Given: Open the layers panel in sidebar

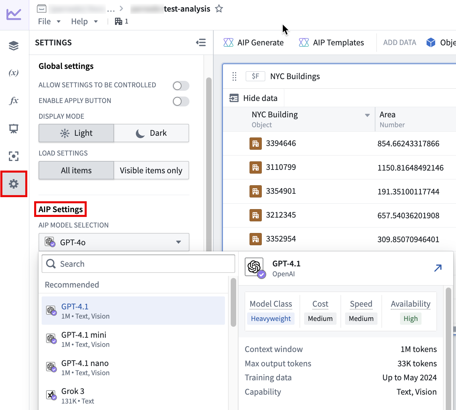Looking at the screenshot, I should pyautogui.click(x=14, y=45).
